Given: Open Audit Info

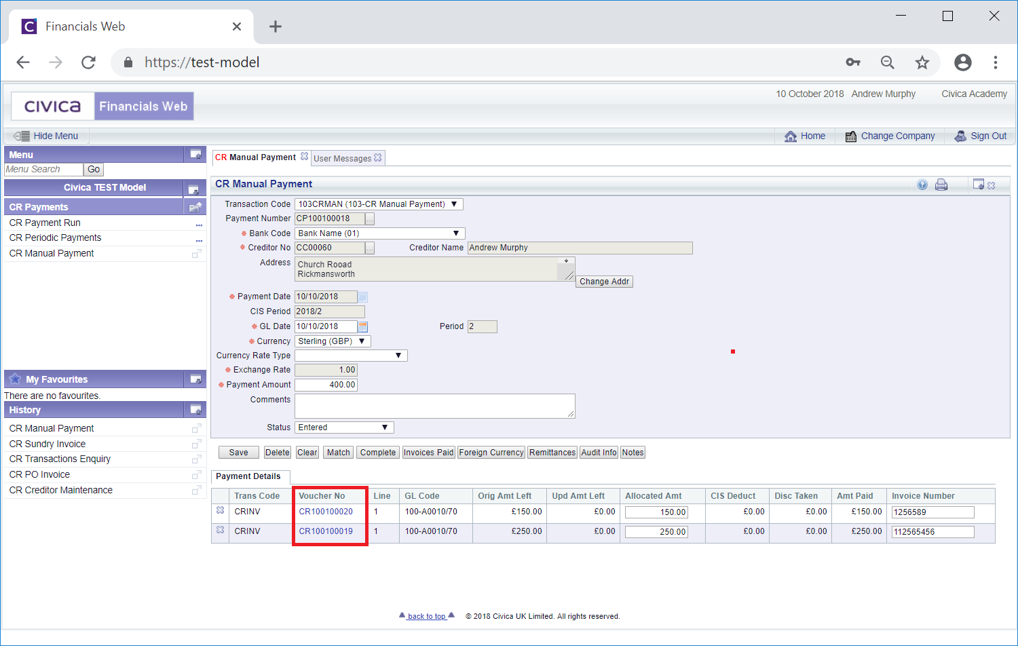Looking at the screenshot, I should pos(599,453).
